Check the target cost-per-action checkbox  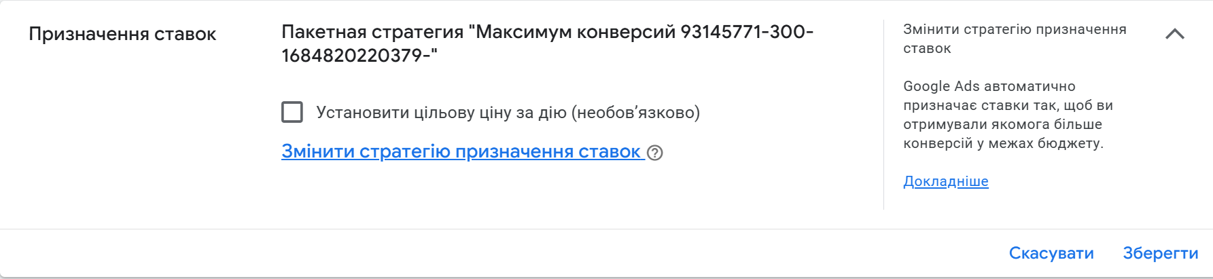[292, 112]
